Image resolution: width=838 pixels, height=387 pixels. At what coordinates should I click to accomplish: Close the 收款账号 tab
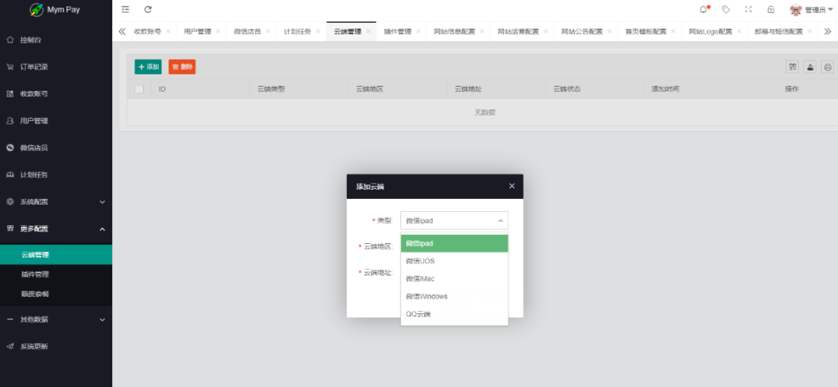(168, 32)
